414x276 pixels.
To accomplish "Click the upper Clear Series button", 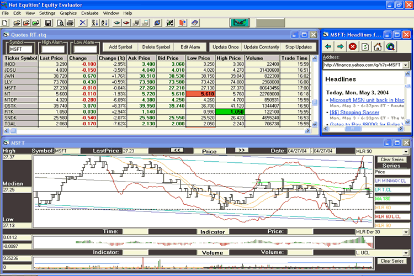I will point(392,160).
